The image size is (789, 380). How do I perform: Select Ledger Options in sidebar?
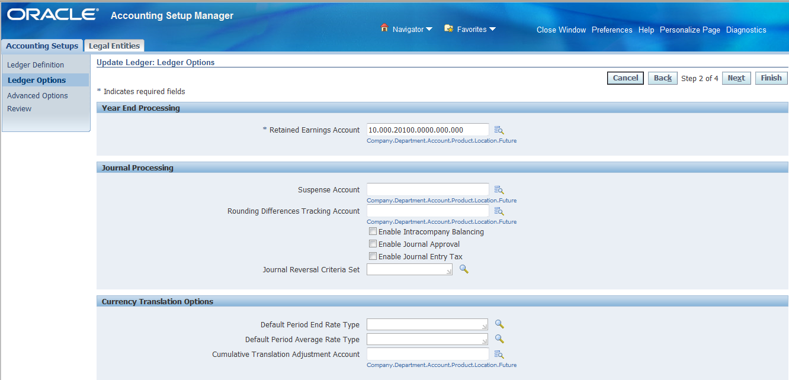pyautogui.click(x=37, y=80)
